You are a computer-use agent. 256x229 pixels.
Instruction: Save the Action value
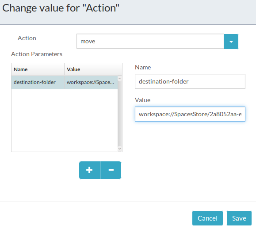click(239, 218)
